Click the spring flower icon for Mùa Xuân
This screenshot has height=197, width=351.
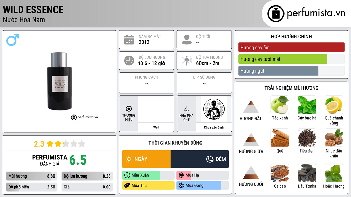pos(127,175)
